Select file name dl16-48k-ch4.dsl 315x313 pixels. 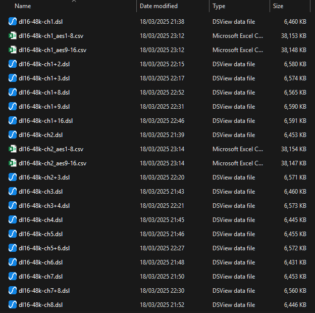40,220
